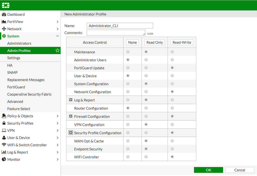
Task: Set Maintenance access to Read-Write
Action: pos(172,52)
